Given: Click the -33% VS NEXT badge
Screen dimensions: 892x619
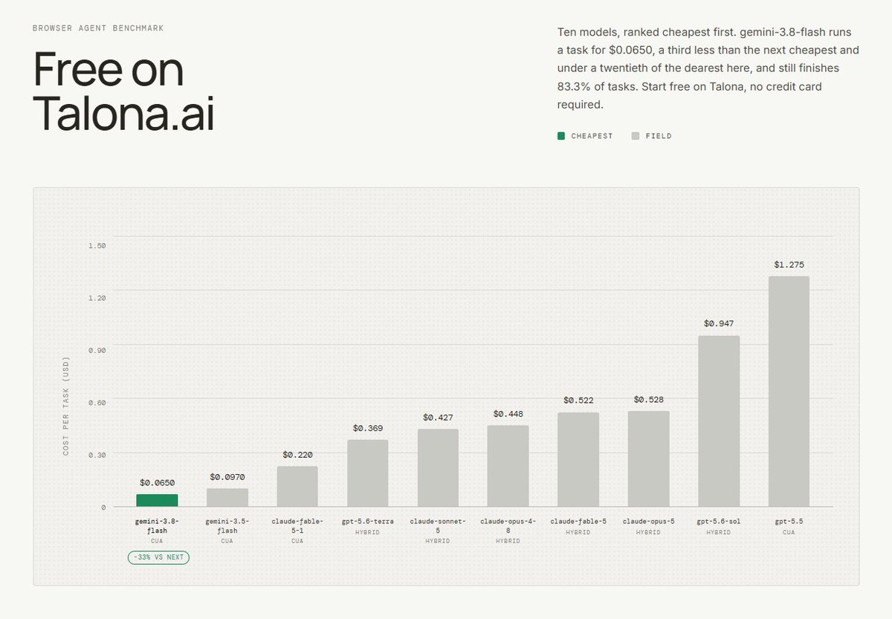Looking at the screenshot, I should (x=158, y=557).
